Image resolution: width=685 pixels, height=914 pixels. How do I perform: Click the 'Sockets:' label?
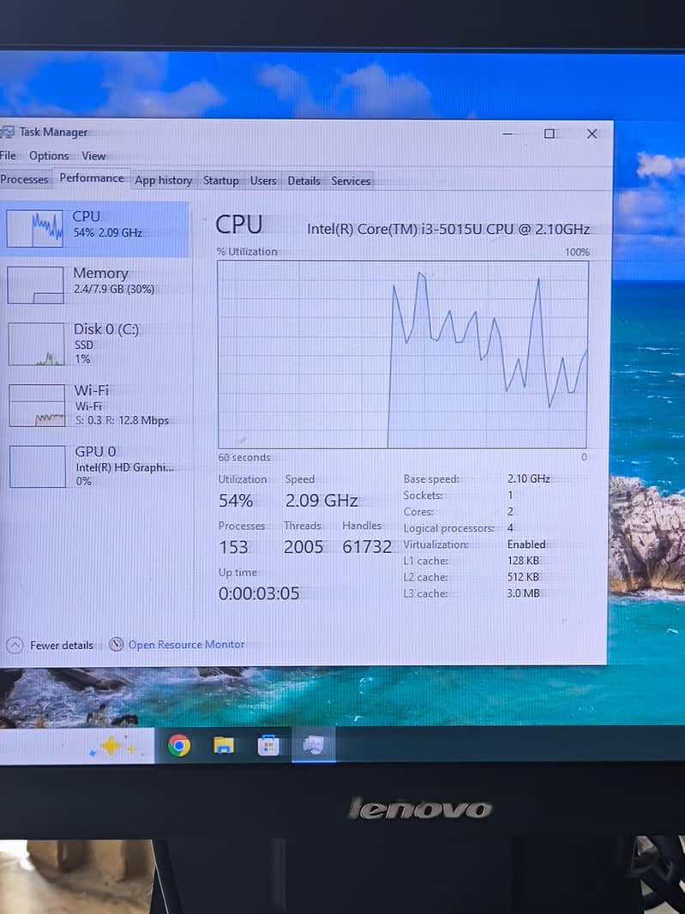[423, 496]
